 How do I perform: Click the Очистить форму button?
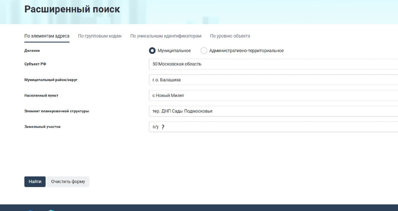tap(68, 182)
